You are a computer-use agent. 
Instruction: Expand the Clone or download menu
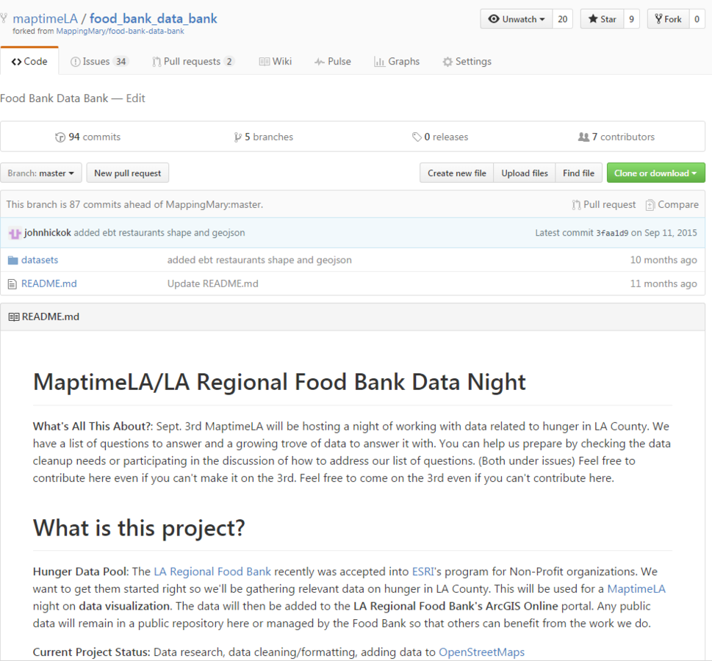[655, 173]
